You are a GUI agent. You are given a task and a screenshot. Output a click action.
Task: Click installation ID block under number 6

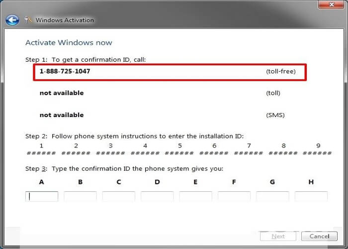click(214, 153)
